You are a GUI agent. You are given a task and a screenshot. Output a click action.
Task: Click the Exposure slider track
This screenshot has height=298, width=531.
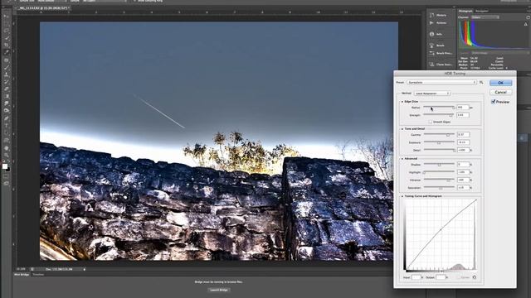click(x=439, y=142)
